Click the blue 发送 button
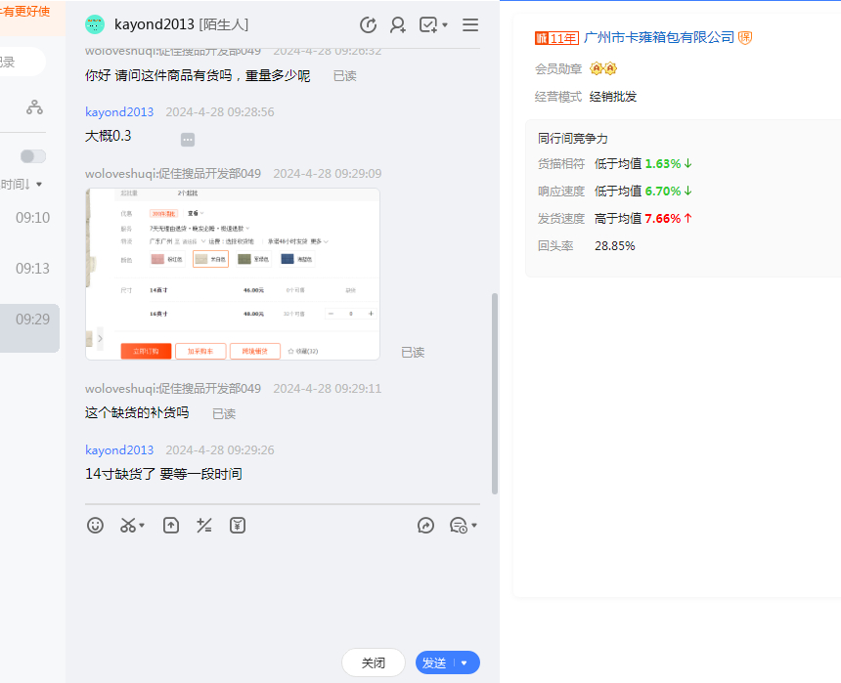 coord(433,662)
